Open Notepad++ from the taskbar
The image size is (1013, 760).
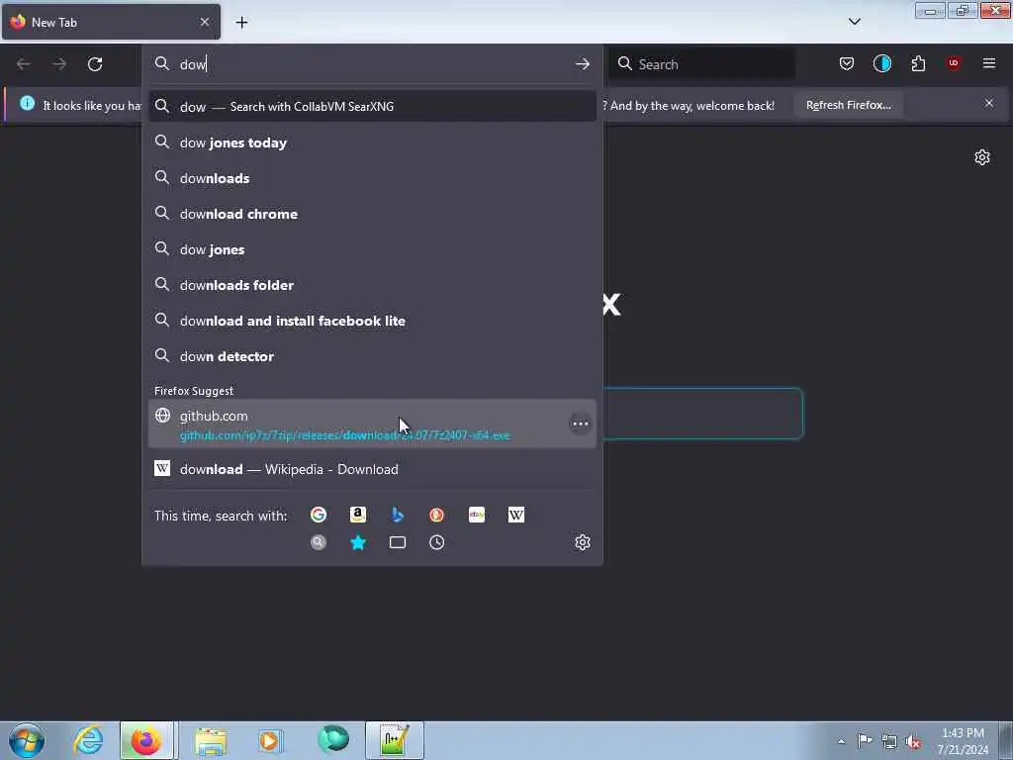click(394, 740)
